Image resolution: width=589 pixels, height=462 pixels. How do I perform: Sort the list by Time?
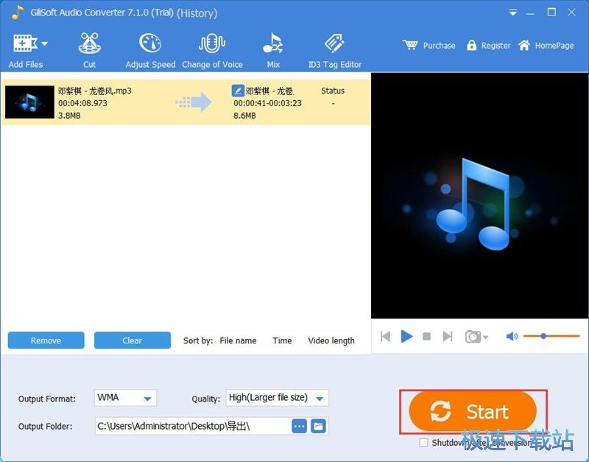coord(282,340)
